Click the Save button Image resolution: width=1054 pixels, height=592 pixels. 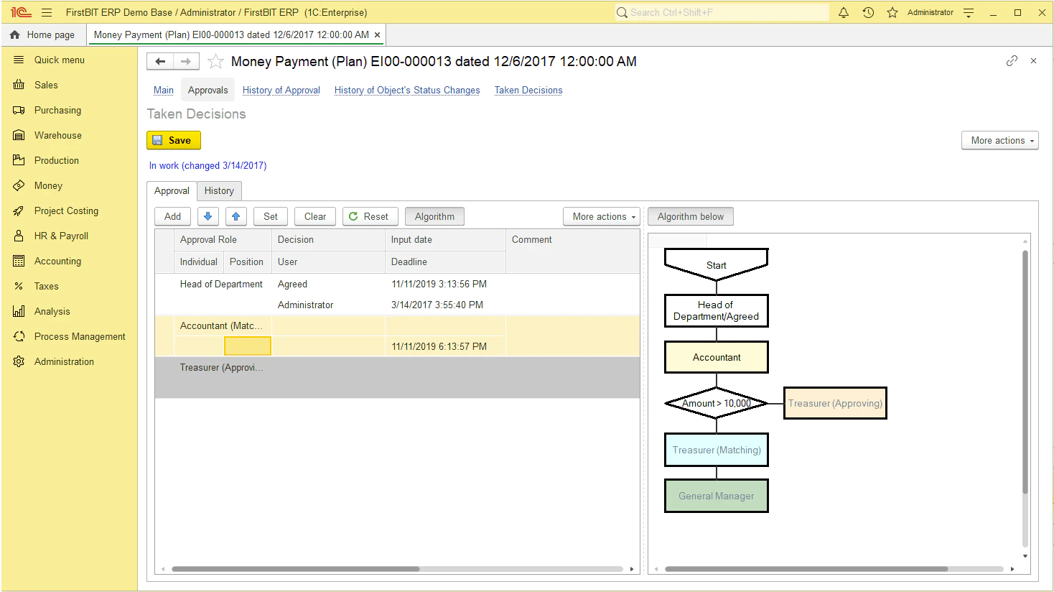point(174,140)
